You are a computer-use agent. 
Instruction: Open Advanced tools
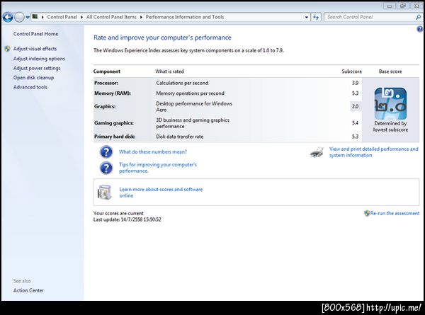tap(30, 87)
